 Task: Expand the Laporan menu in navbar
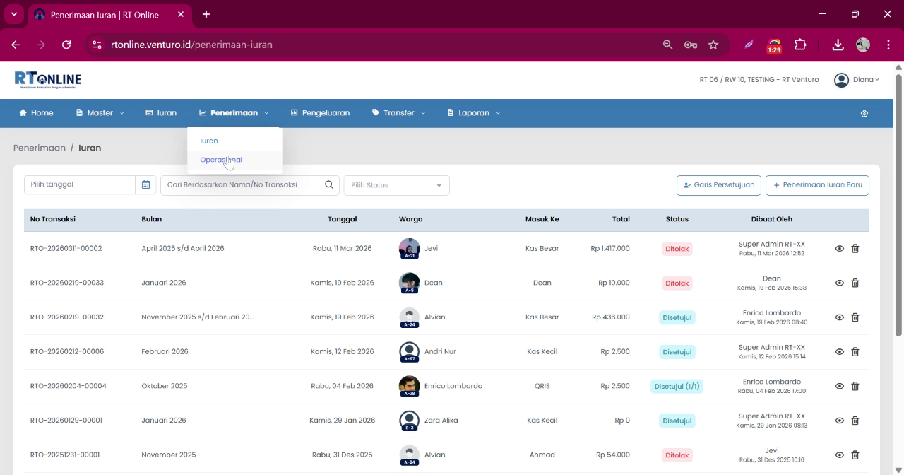[473, 113]
